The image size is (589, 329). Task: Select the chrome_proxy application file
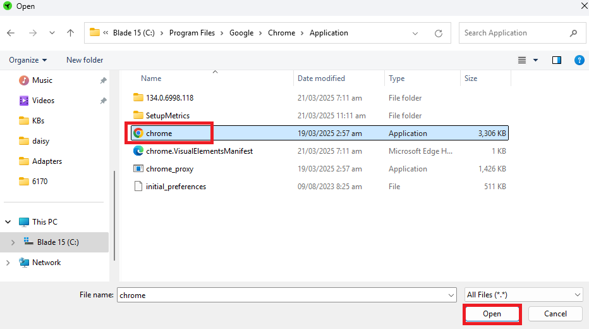169,169
